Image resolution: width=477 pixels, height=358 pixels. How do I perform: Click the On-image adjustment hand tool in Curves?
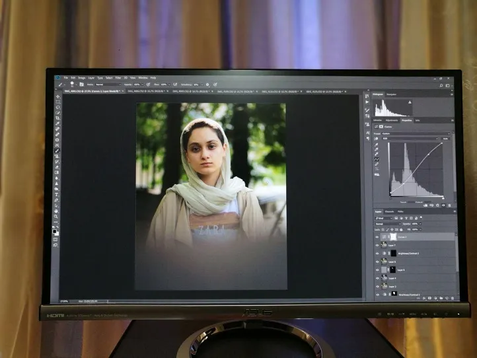tap(376, 139)
